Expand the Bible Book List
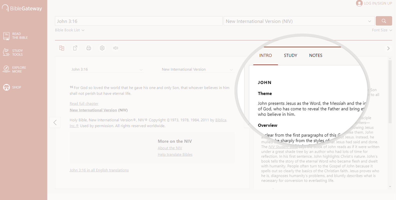This screenshot has height=200, width=396. (x=70, y=30)
